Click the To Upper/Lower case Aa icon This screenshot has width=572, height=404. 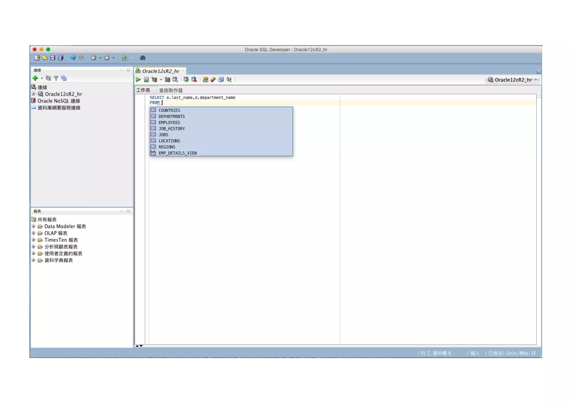tap(229, 80)
